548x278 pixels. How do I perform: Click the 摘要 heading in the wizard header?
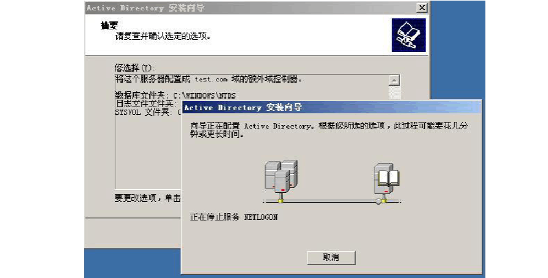[x=109, y=26]
